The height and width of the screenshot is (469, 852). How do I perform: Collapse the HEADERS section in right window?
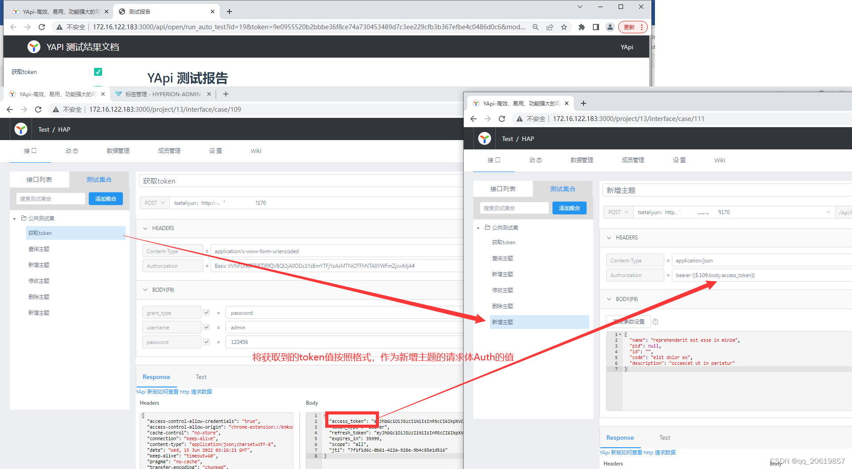pos(609,238)
